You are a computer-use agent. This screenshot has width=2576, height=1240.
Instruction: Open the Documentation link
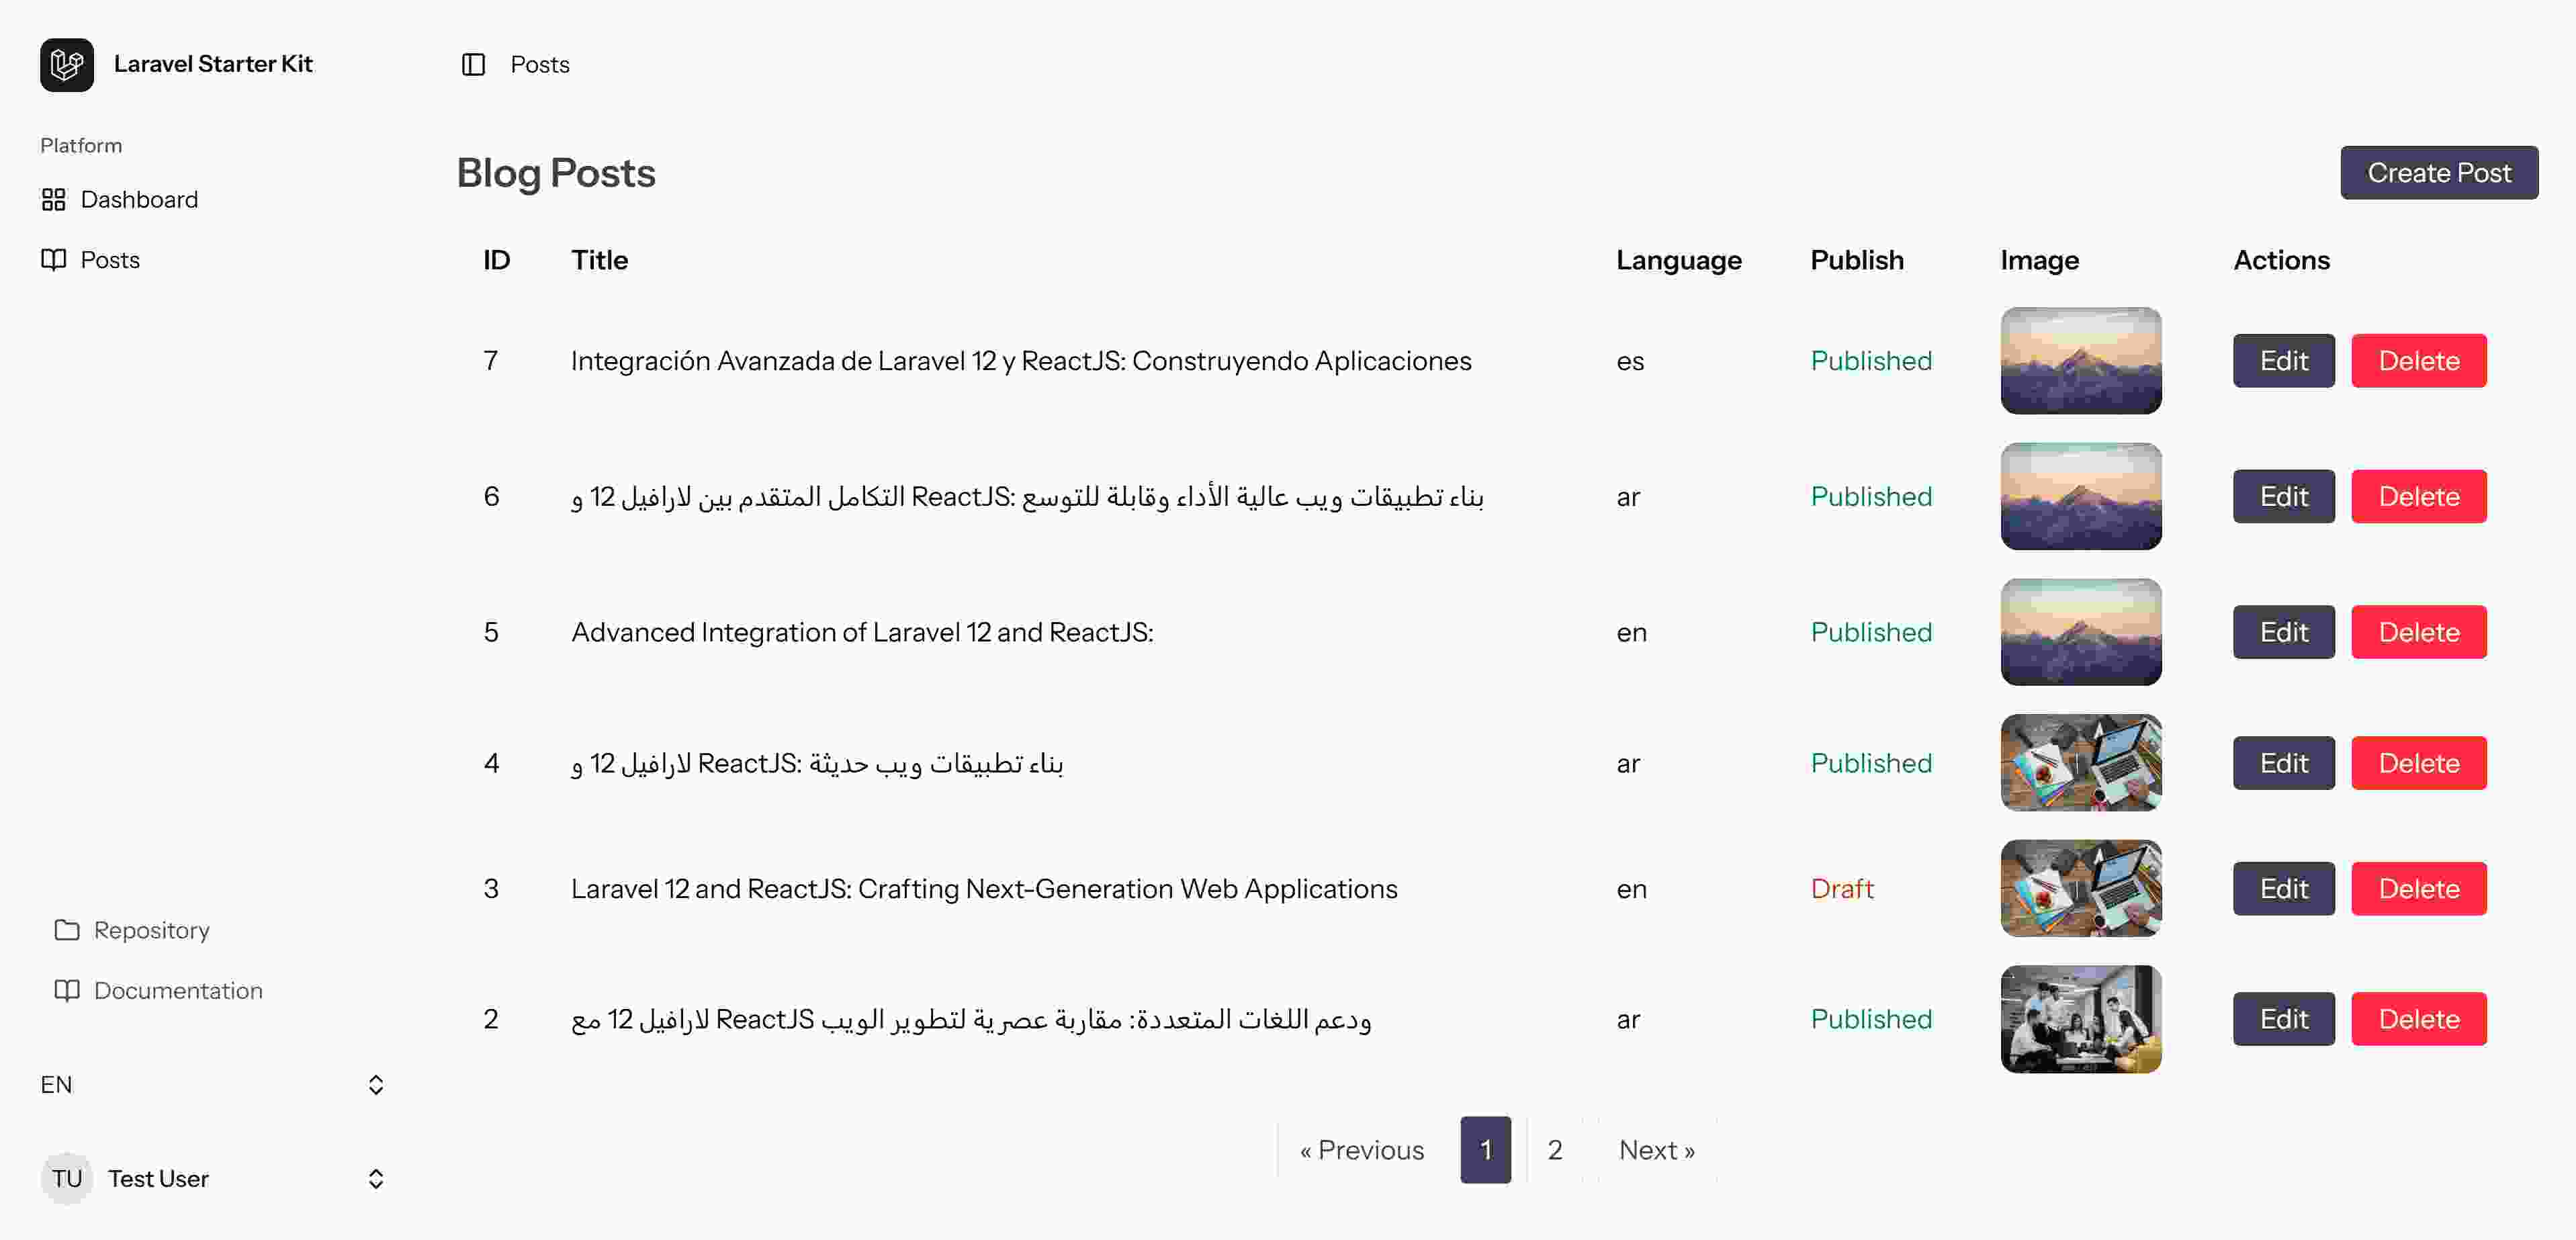click(158, 990)
